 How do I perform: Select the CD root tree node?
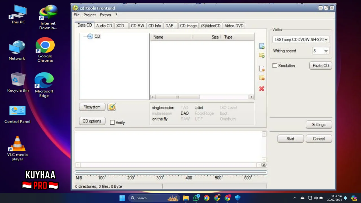pyautogui.click(x=94, y=36)
